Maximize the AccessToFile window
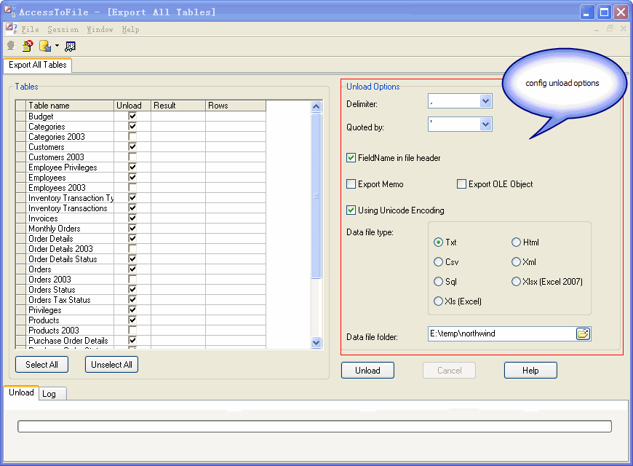 604,12
